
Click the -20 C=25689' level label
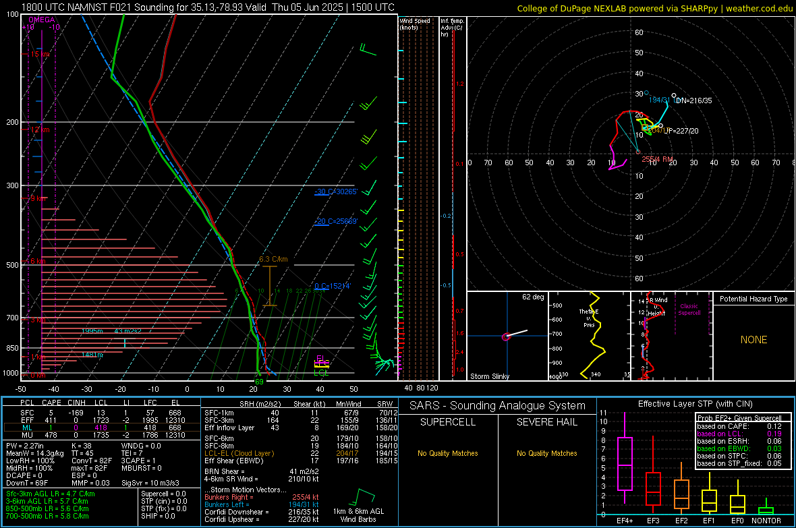click(335, 221)
